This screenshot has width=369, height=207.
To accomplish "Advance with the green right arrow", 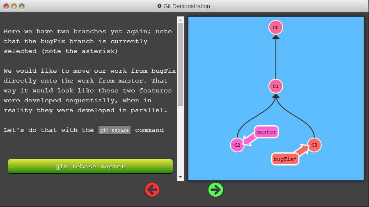I will [215, 190].
